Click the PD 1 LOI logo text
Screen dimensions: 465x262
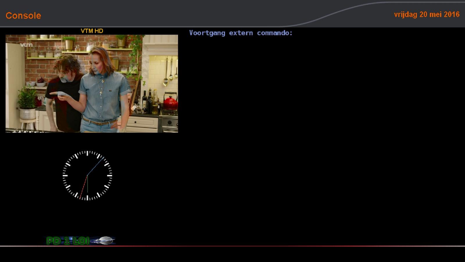[68, 241]
